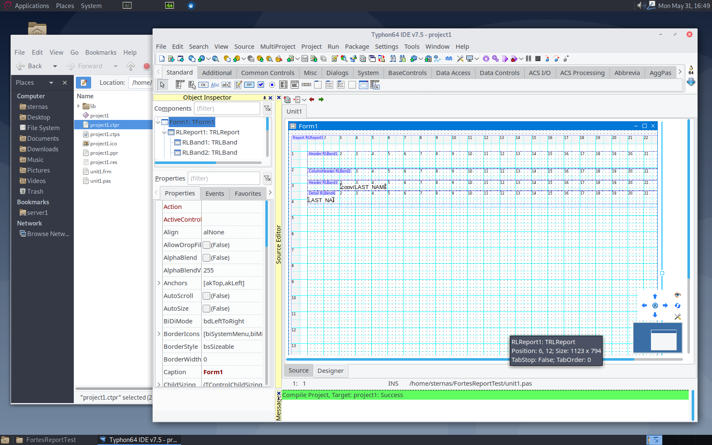Clear the Properties filter with the funnel button
This screenshot has height=445, width=712.
coord(267,178)
